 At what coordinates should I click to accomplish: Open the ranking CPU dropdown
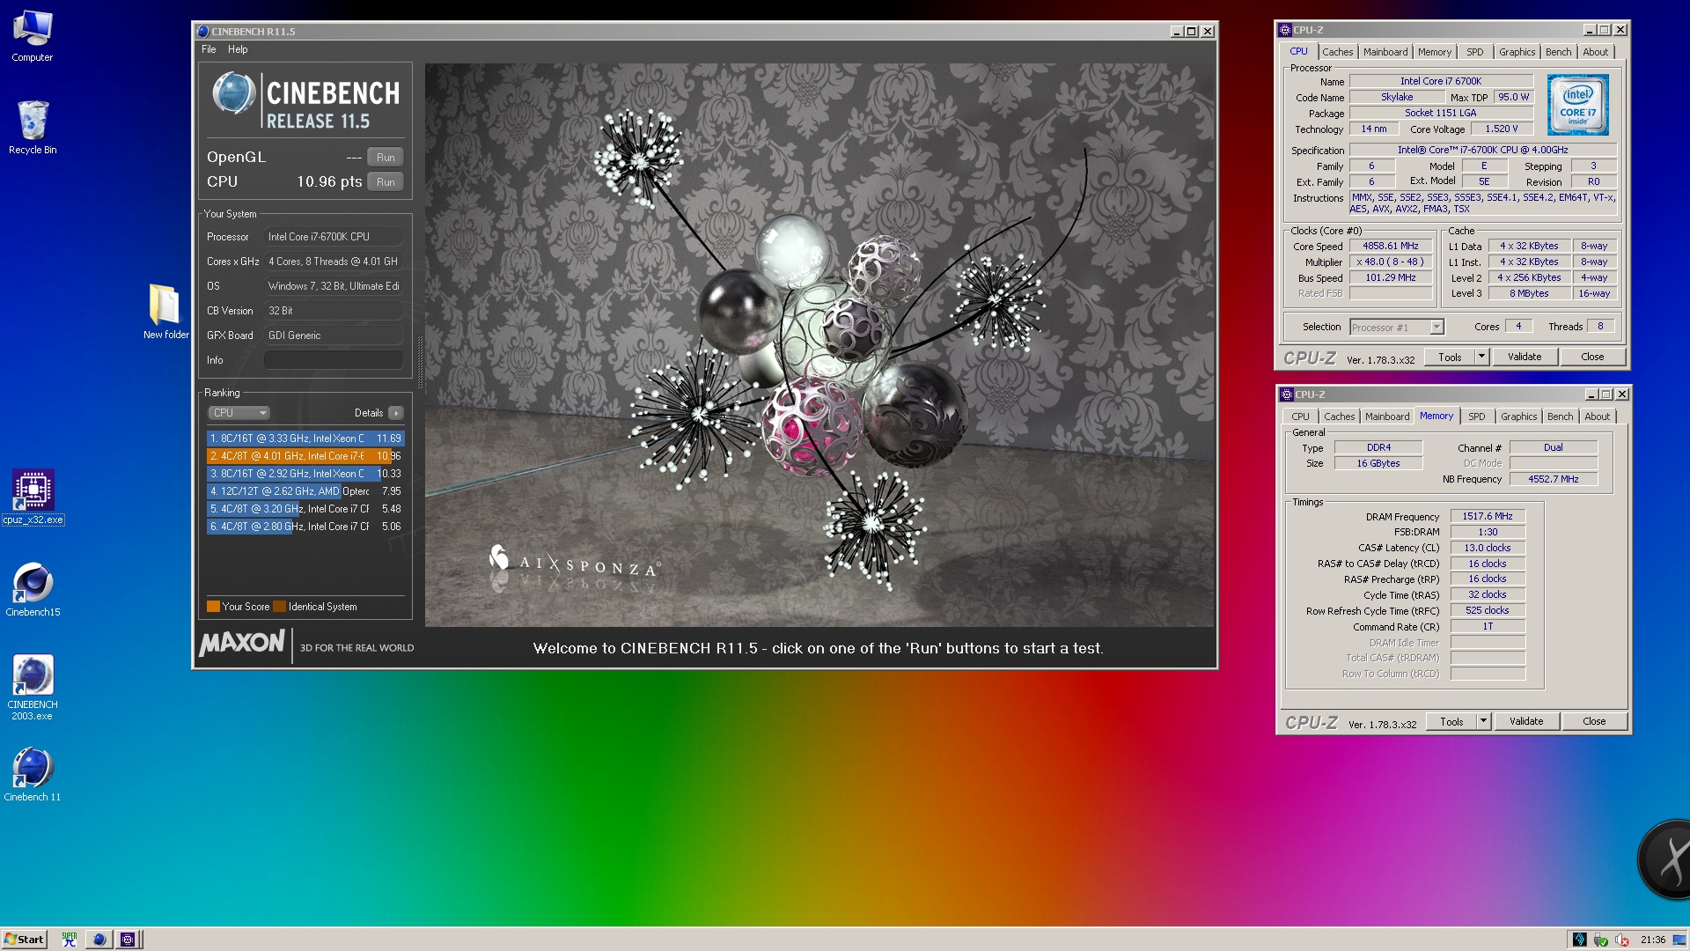(239, 413)
